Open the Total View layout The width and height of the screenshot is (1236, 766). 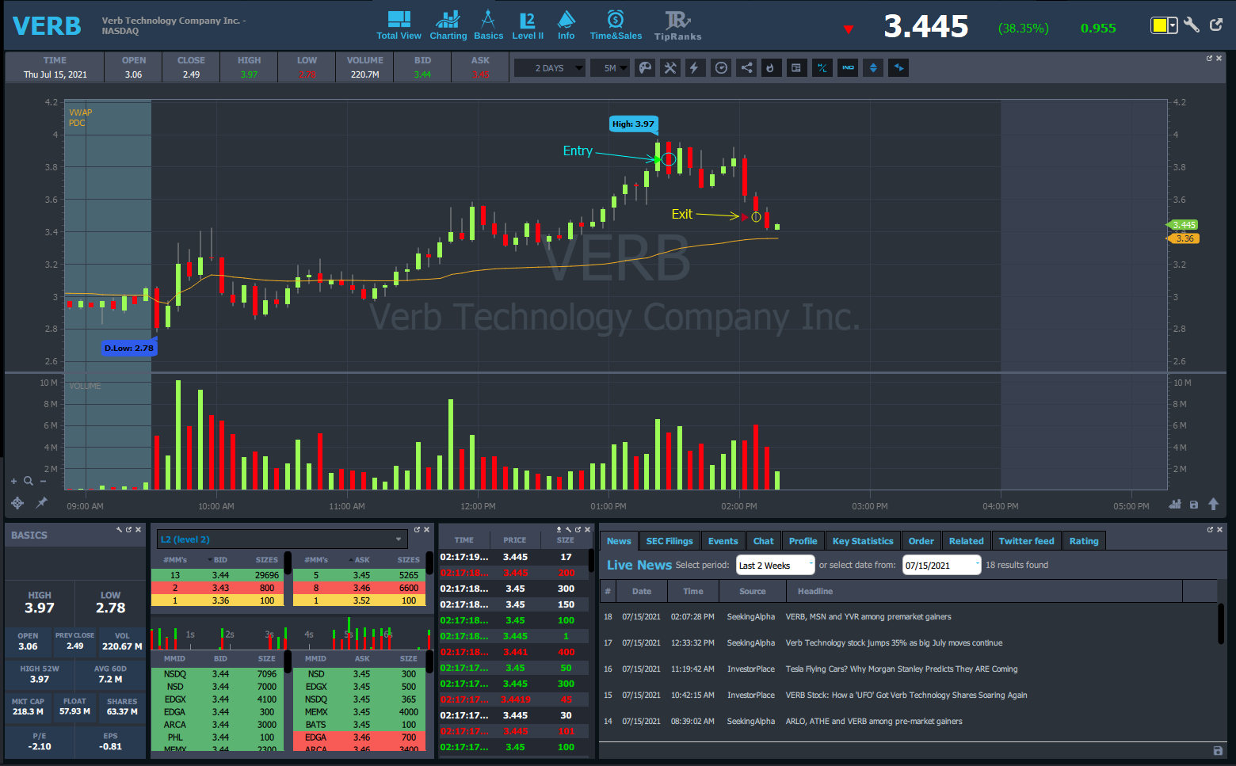[x=399, y=25]
